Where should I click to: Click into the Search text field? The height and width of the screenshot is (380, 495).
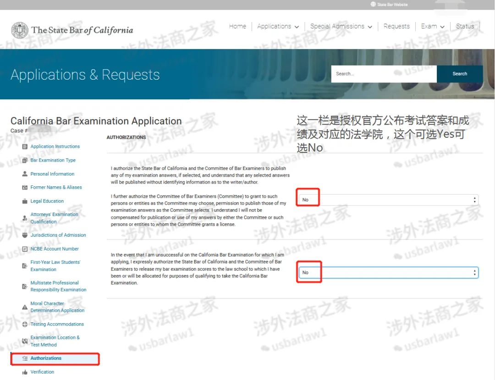(x=384, y=74)
